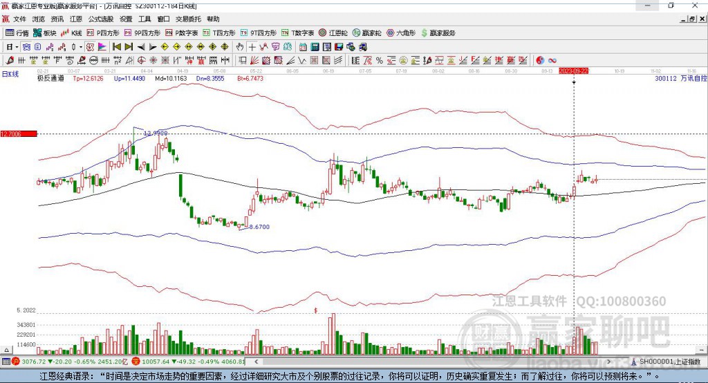Click the 极反通道 indicator name

click(50, 78)
